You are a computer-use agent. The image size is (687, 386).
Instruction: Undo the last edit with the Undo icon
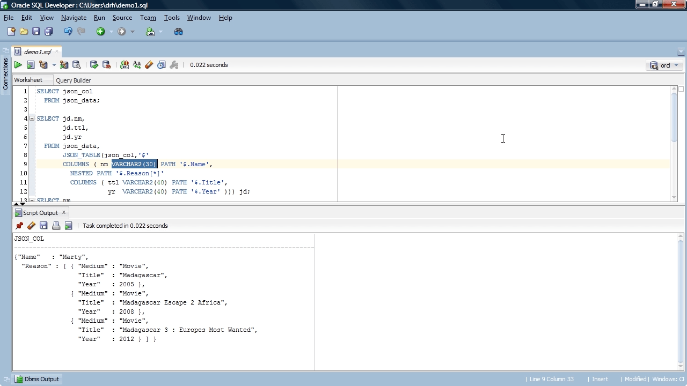[x=68, y=31]
